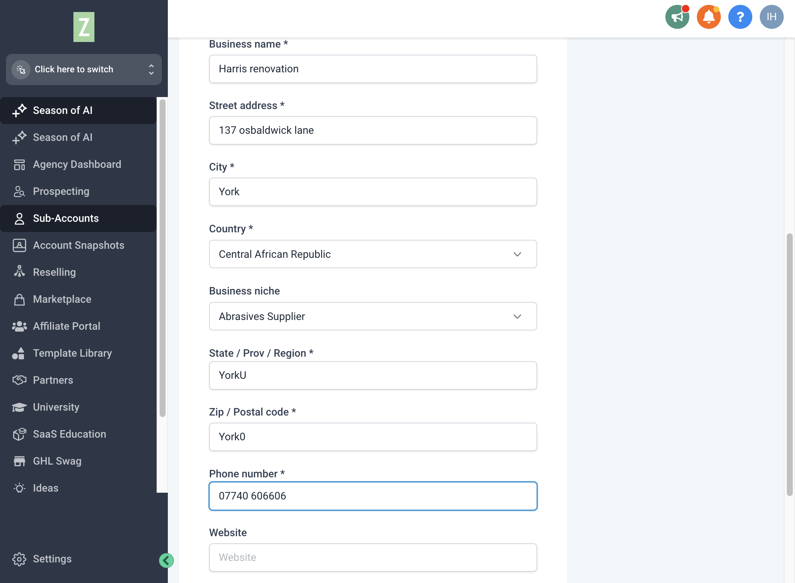Click the Account Snapshots icon
Image resolution: width=795 pixels, height=583 pixels.
(19, 245)
